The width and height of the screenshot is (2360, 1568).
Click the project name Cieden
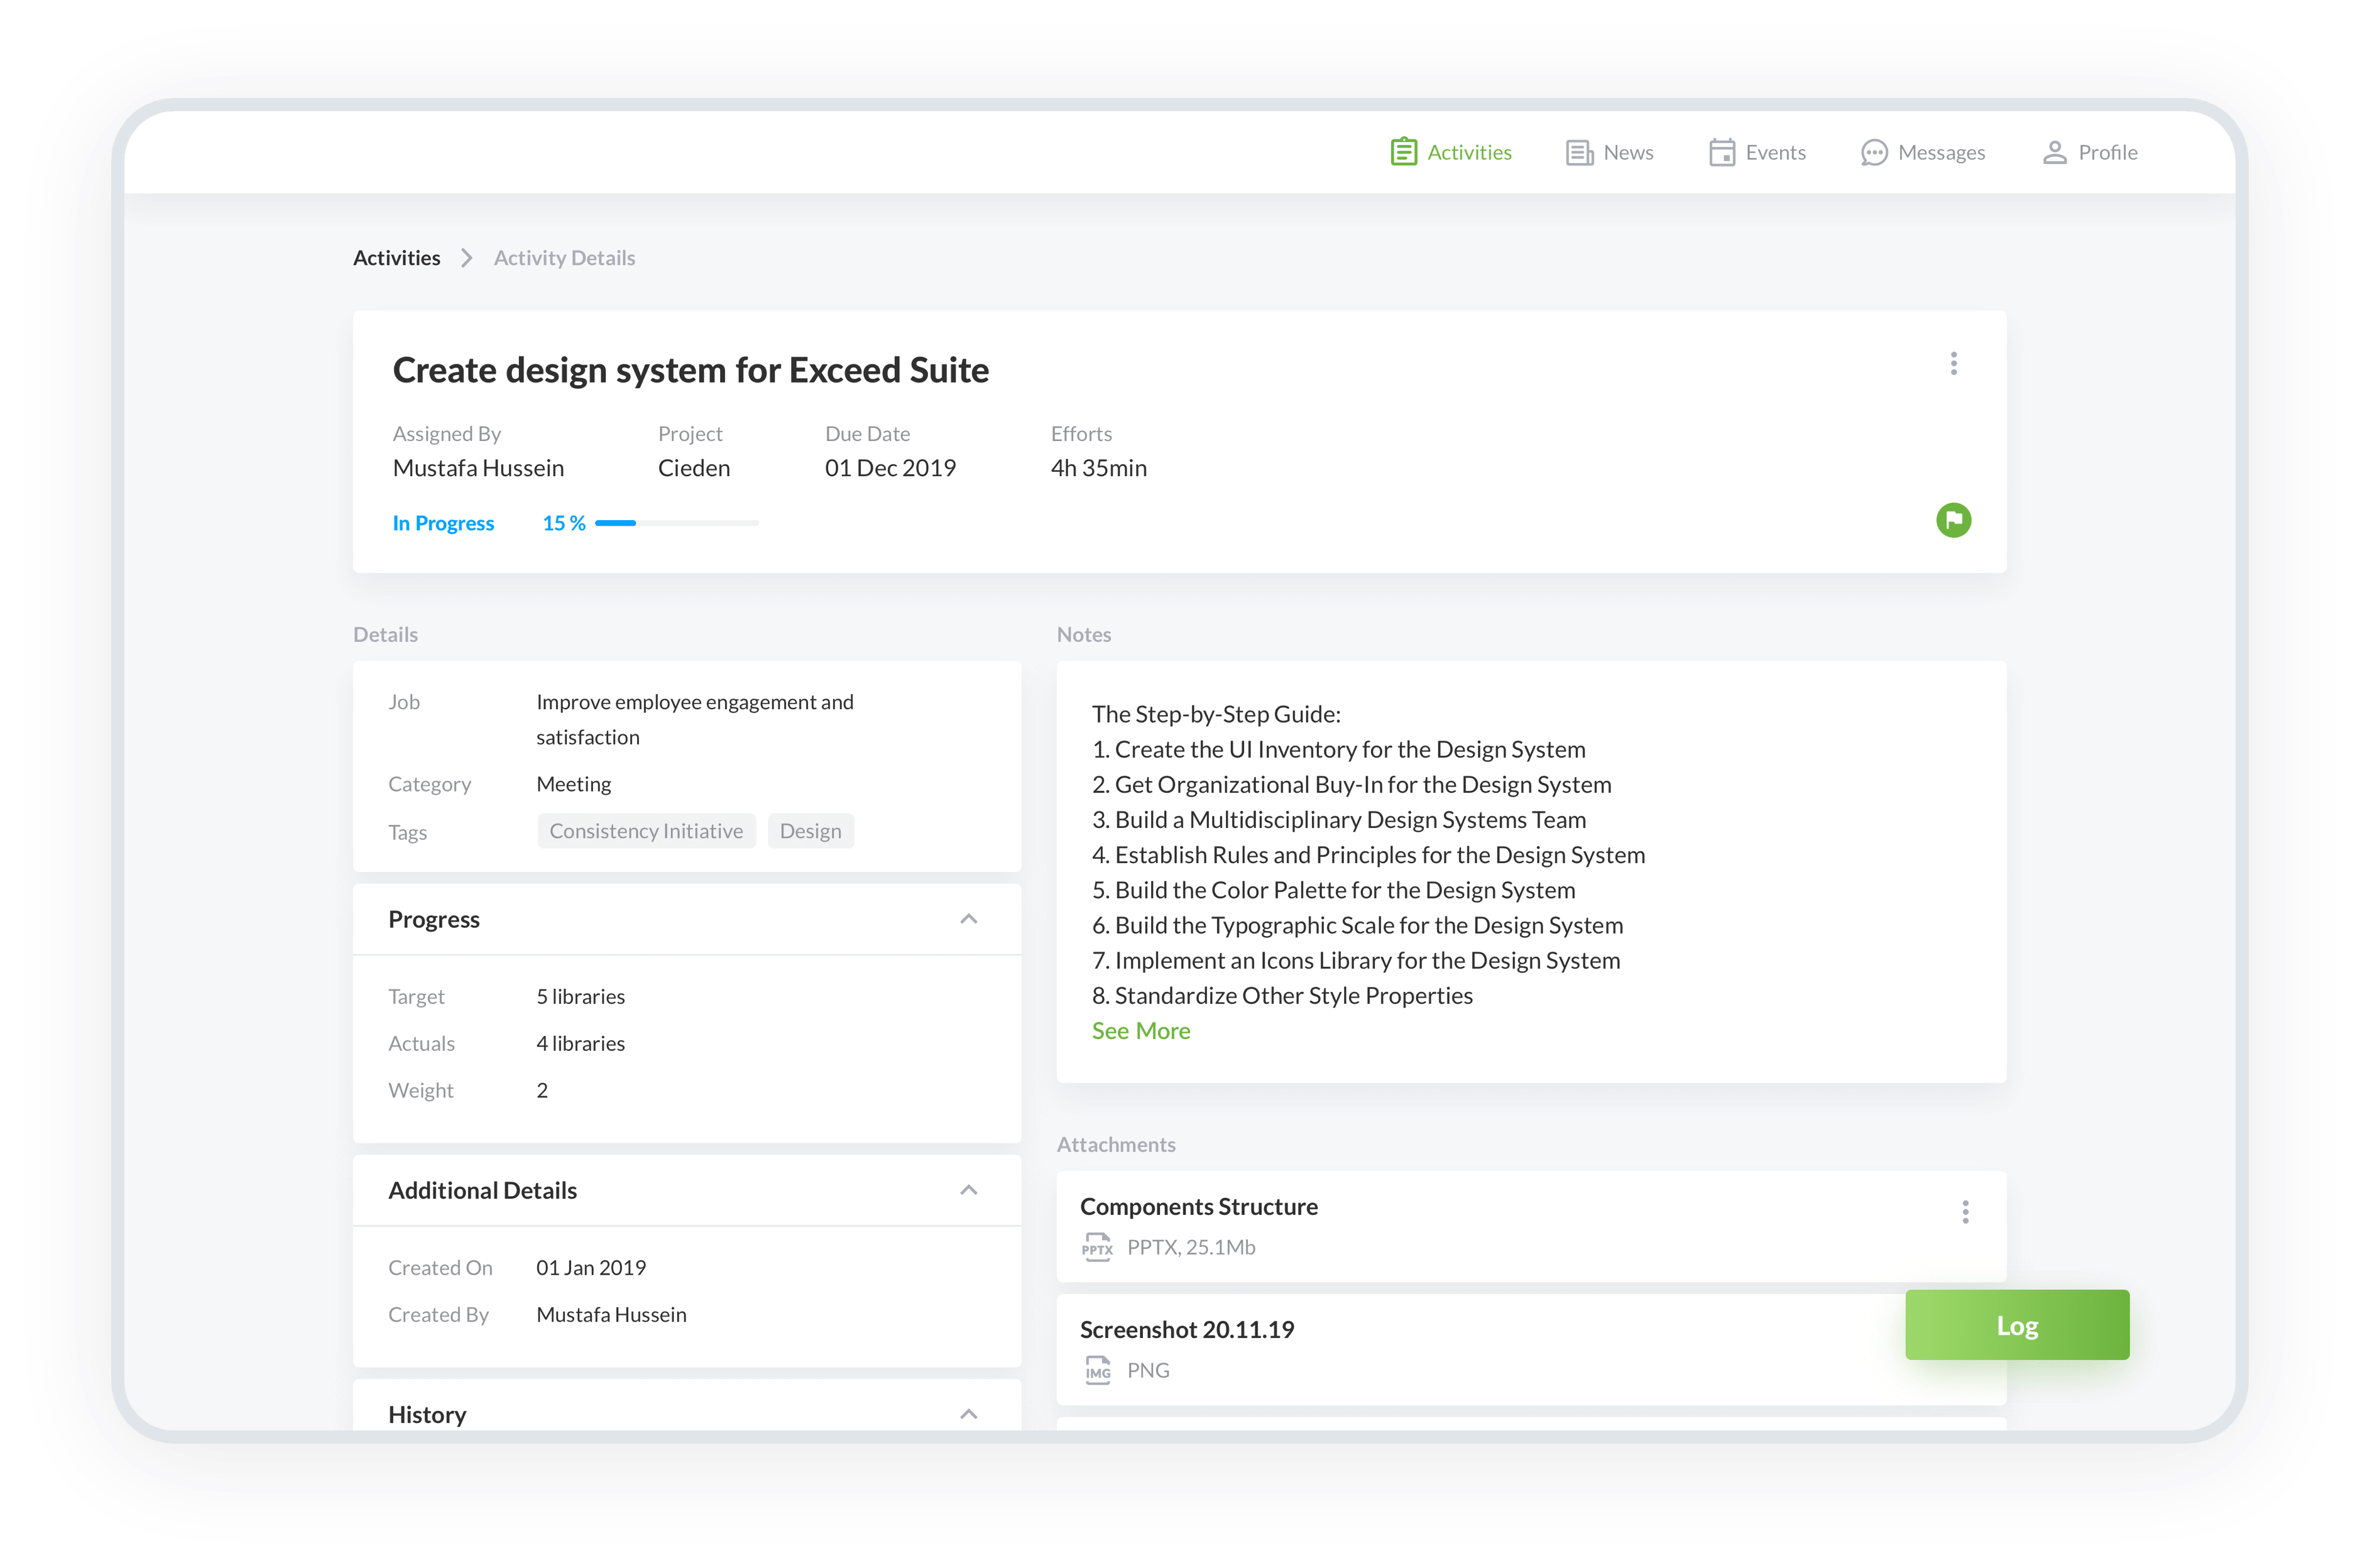[x=694, y=468]
